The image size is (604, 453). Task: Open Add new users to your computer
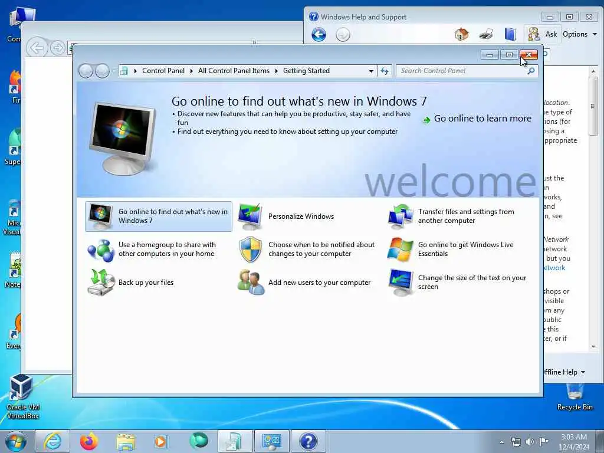[304, 283]
